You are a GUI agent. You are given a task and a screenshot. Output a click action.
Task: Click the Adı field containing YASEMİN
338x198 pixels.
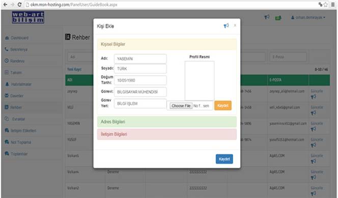[x=140, y=59]
